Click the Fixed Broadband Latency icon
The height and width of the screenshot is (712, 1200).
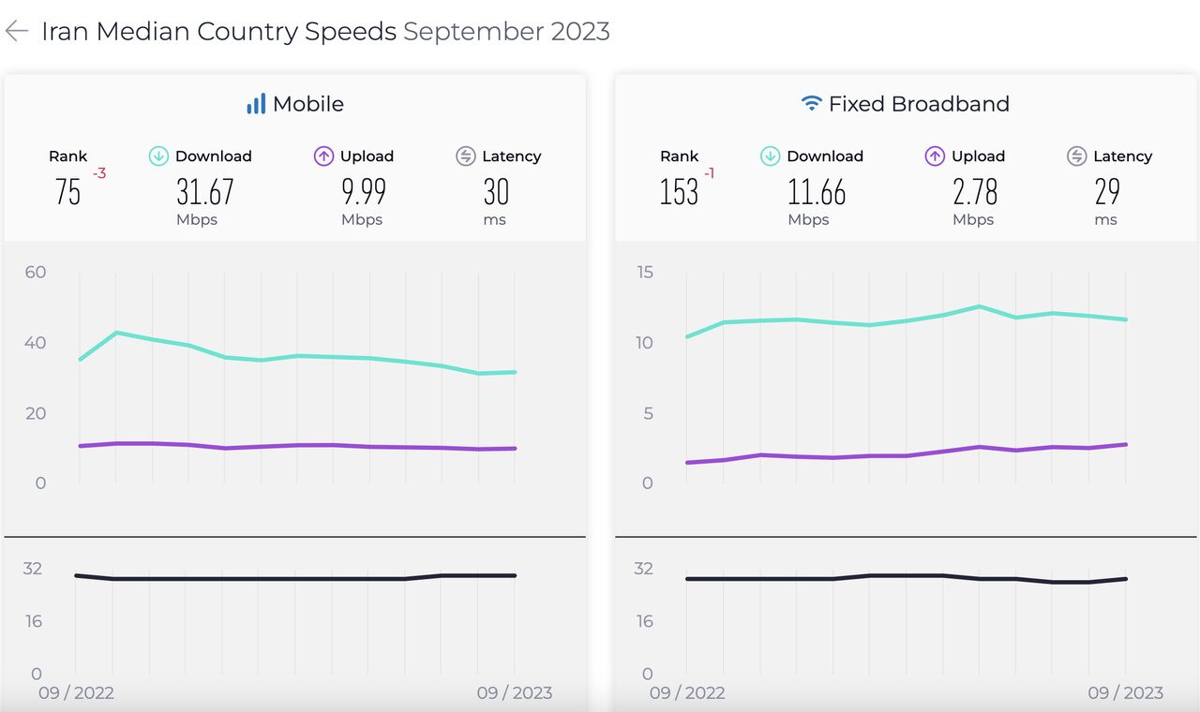[1077, 156]
